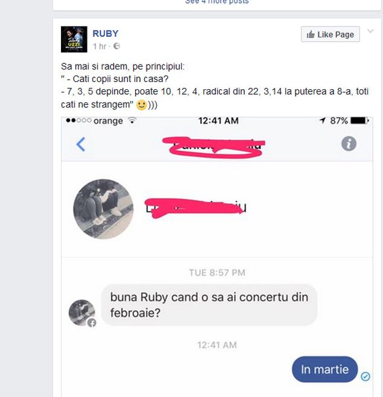Tap the info icon in chat header
This screenshot has width=383, height=397.
tap(349, 144)
